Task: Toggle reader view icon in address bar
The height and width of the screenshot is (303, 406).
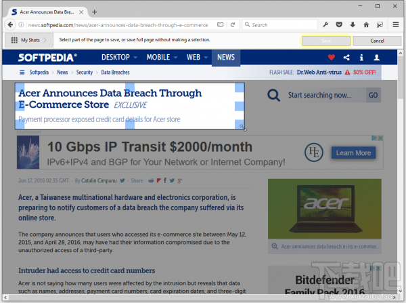Action: (x=220, y=24)
